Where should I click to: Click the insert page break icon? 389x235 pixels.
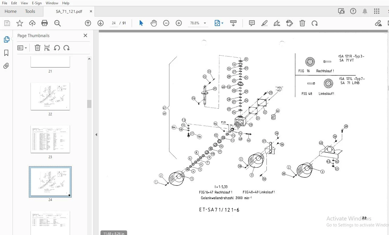pos(47,48)
